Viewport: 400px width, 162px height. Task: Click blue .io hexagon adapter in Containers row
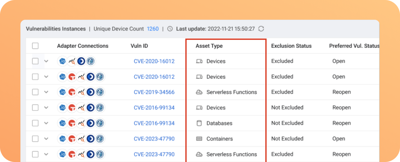[x=62, y=139]
